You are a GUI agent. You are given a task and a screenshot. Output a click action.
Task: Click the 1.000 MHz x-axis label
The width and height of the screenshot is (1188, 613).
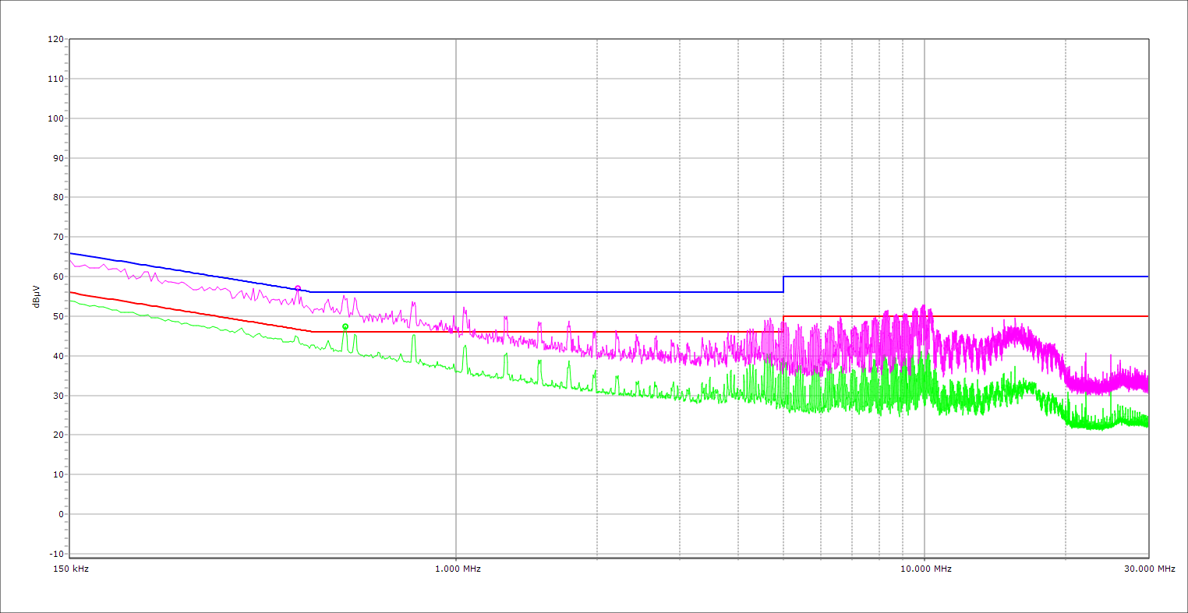coord(458,569)
